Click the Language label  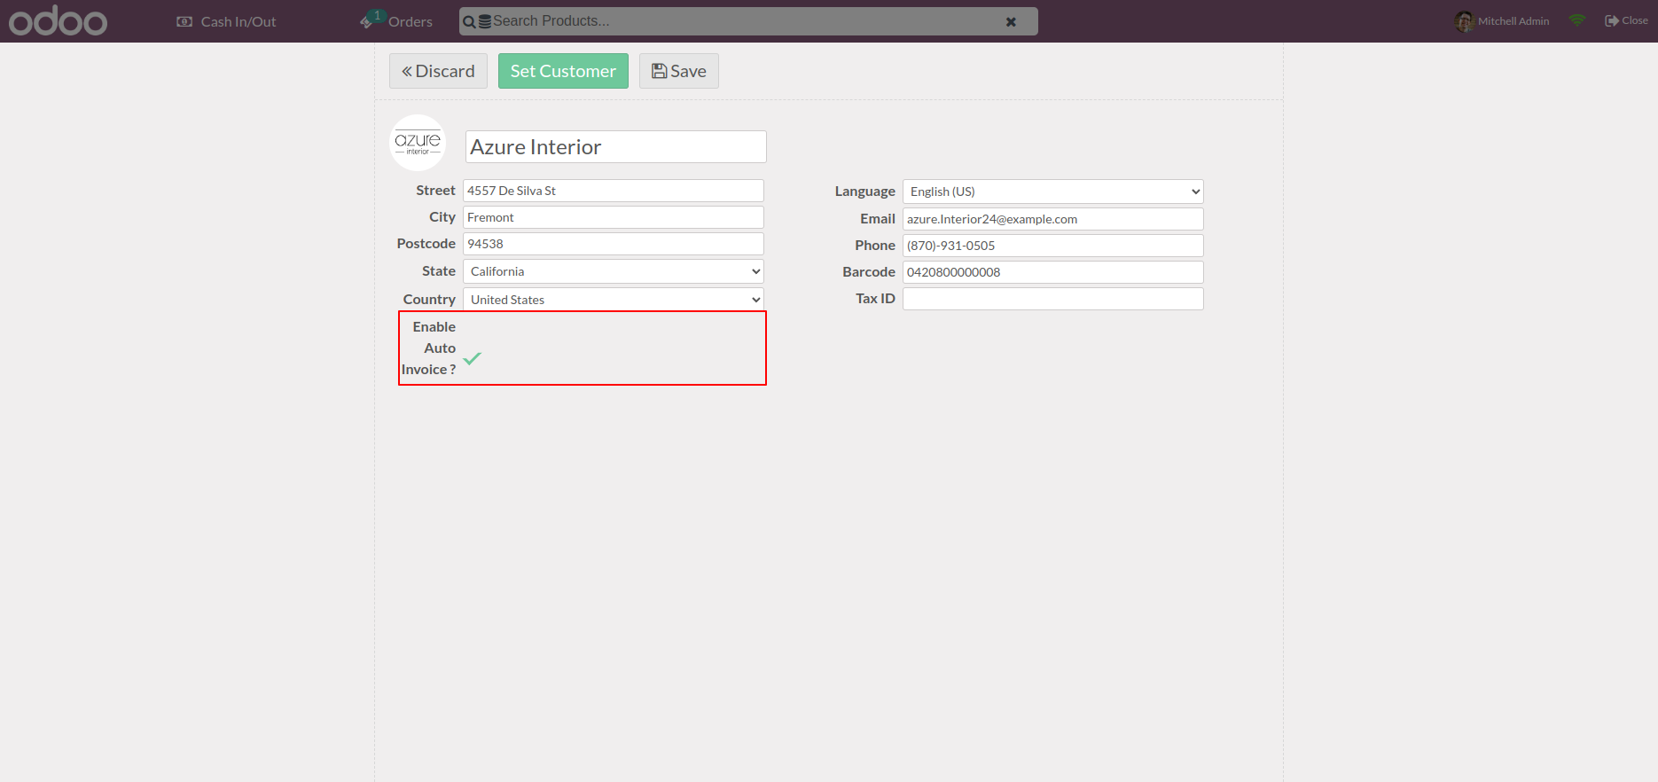[x=864, y=192]
